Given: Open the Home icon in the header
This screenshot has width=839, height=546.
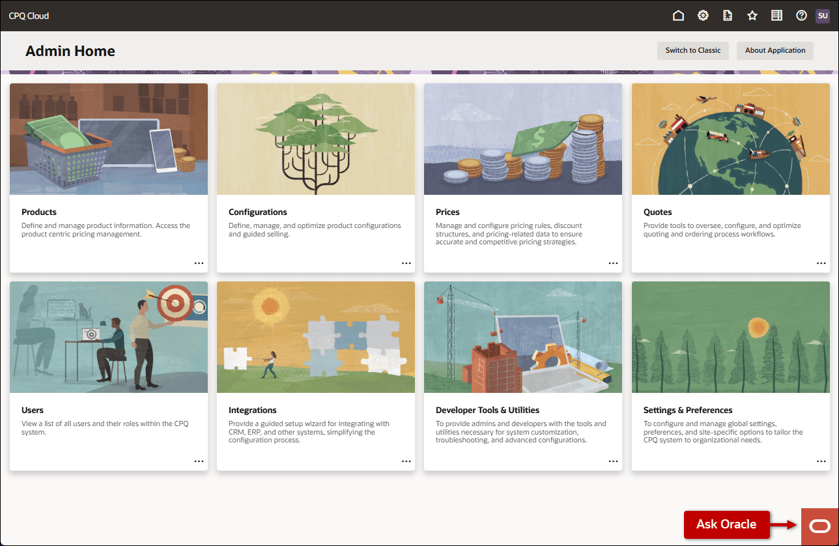Looking at the screenshot, I should coord(678,15).
